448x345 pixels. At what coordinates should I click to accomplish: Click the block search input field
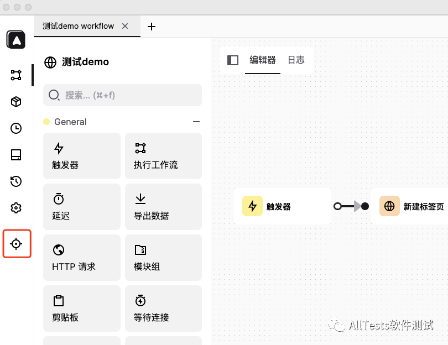tap(122, 95)
